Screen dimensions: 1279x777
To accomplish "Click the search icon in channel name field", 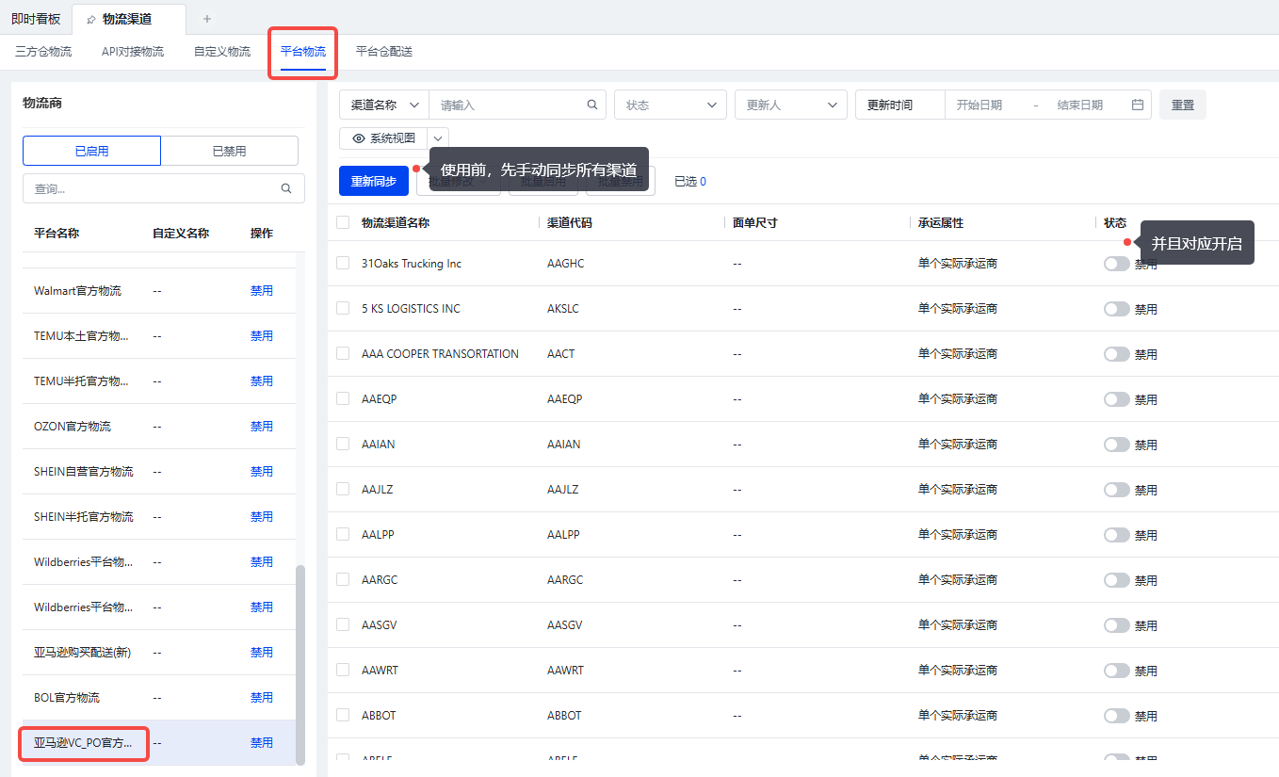I will pos(592,105).
